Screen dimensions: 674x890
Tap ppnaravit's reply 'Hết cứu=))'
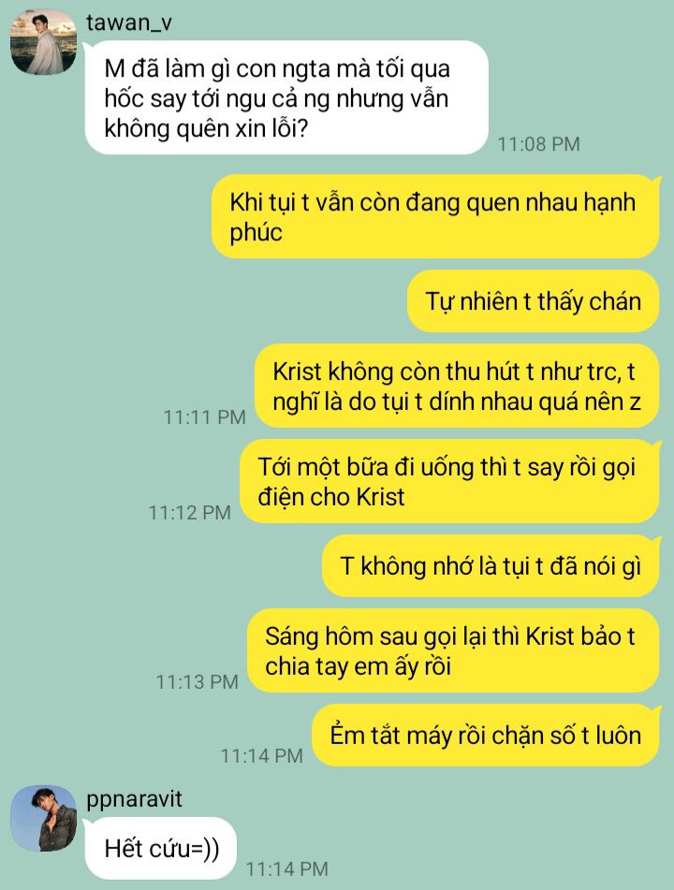coord(161,849)
